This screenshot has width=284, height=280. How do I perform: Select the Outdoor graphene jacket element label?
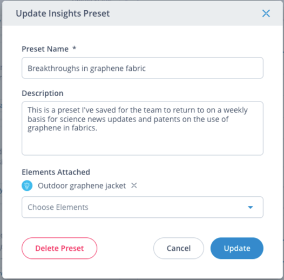tap(82, 186)
